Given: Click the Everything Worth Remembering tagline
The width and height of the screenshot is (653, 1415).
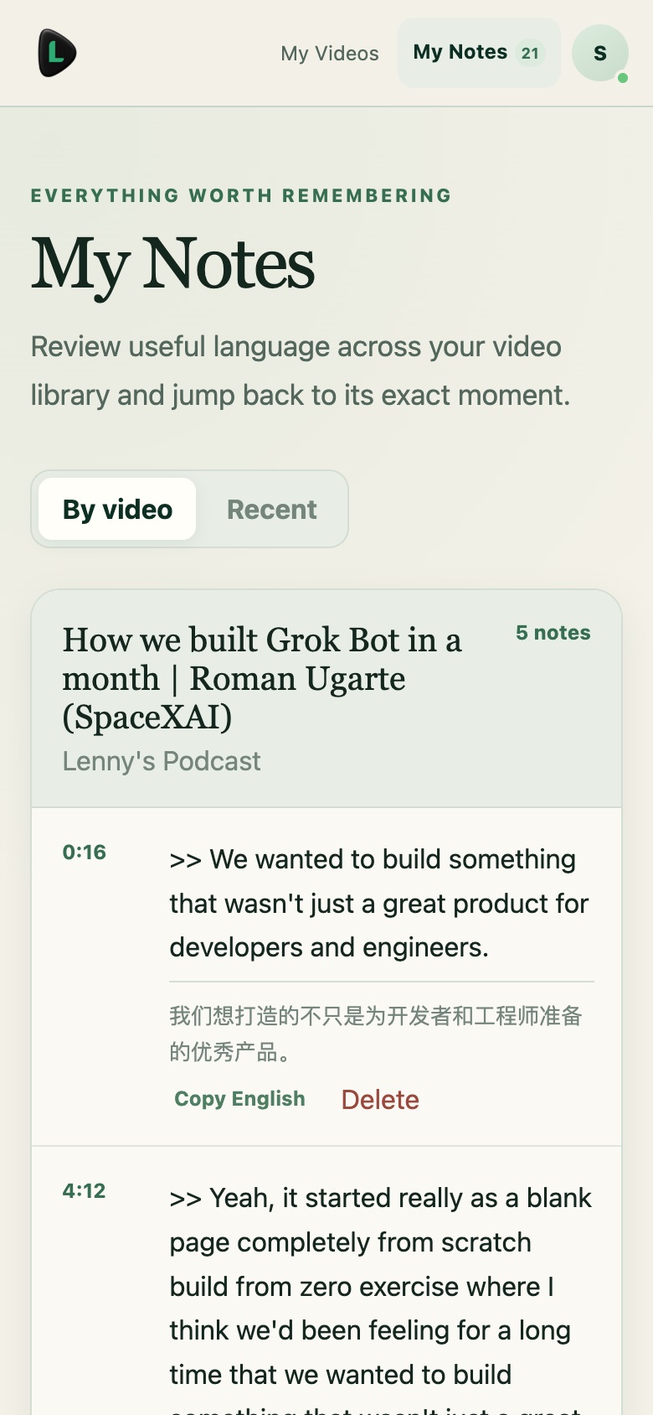Looking at the screenshot, I should click(241, 195).
